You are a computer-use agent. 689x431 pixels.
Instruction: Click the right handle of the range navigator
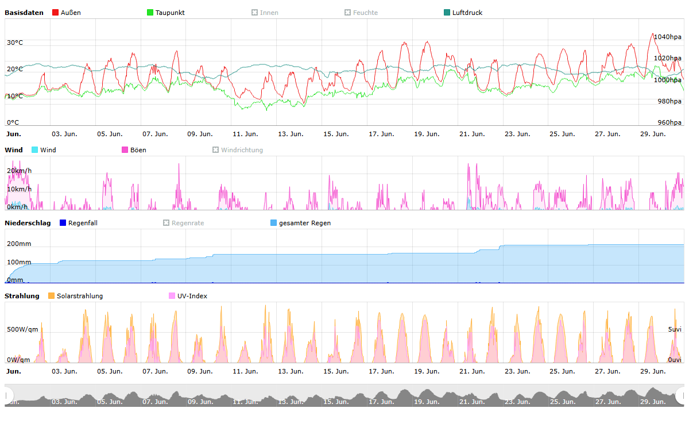[681, 395]
